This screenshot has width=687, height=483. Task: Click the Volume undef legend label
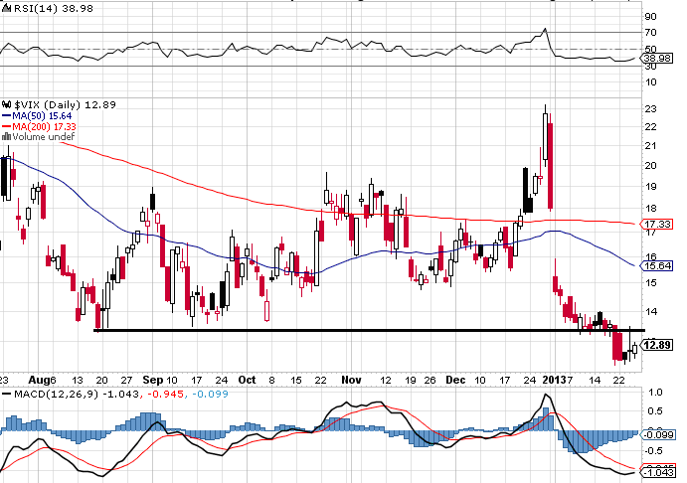click(44, 136)
